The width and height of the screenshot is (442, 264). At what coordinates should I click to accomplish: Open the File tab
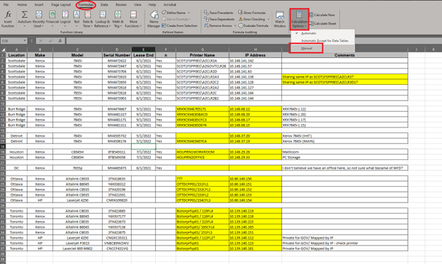point(6,5)
